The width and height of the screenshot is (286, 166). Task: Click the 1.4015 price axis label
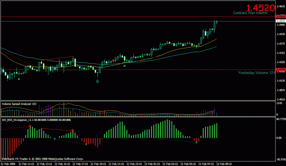click(281, 99)
